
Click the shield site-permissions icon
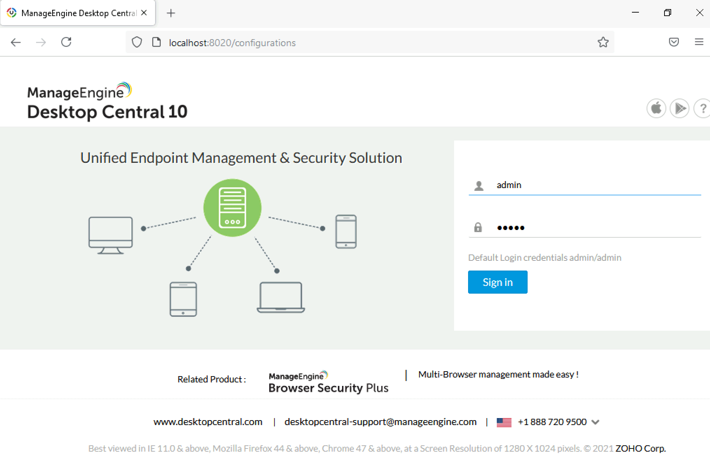point(137,42)
